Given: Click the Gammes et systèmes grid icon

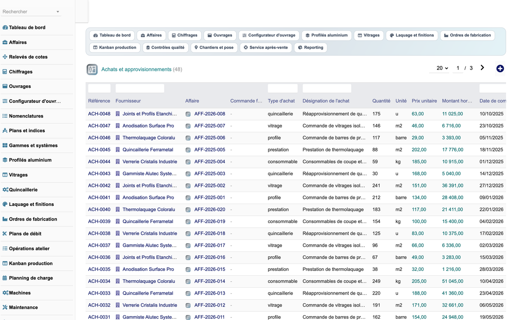Looking at the screenshot, I should tap(5, 145).
